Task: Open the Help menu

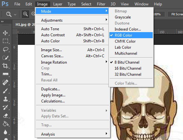Action: (158, 4)
